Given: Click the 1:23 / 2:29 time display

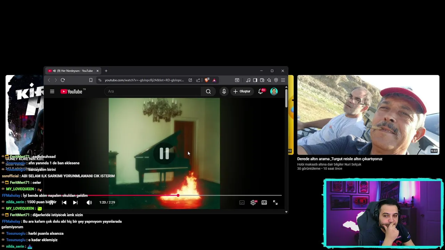Looking at the screenshot, I should 107,202.
